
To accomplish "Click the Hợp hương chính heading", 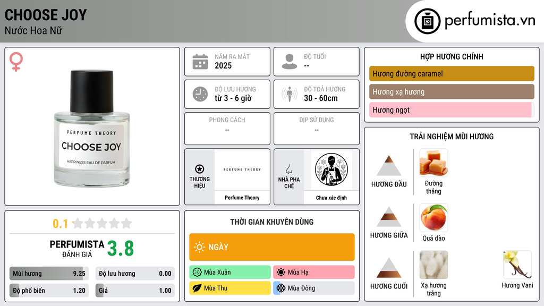I will point(452,56).
